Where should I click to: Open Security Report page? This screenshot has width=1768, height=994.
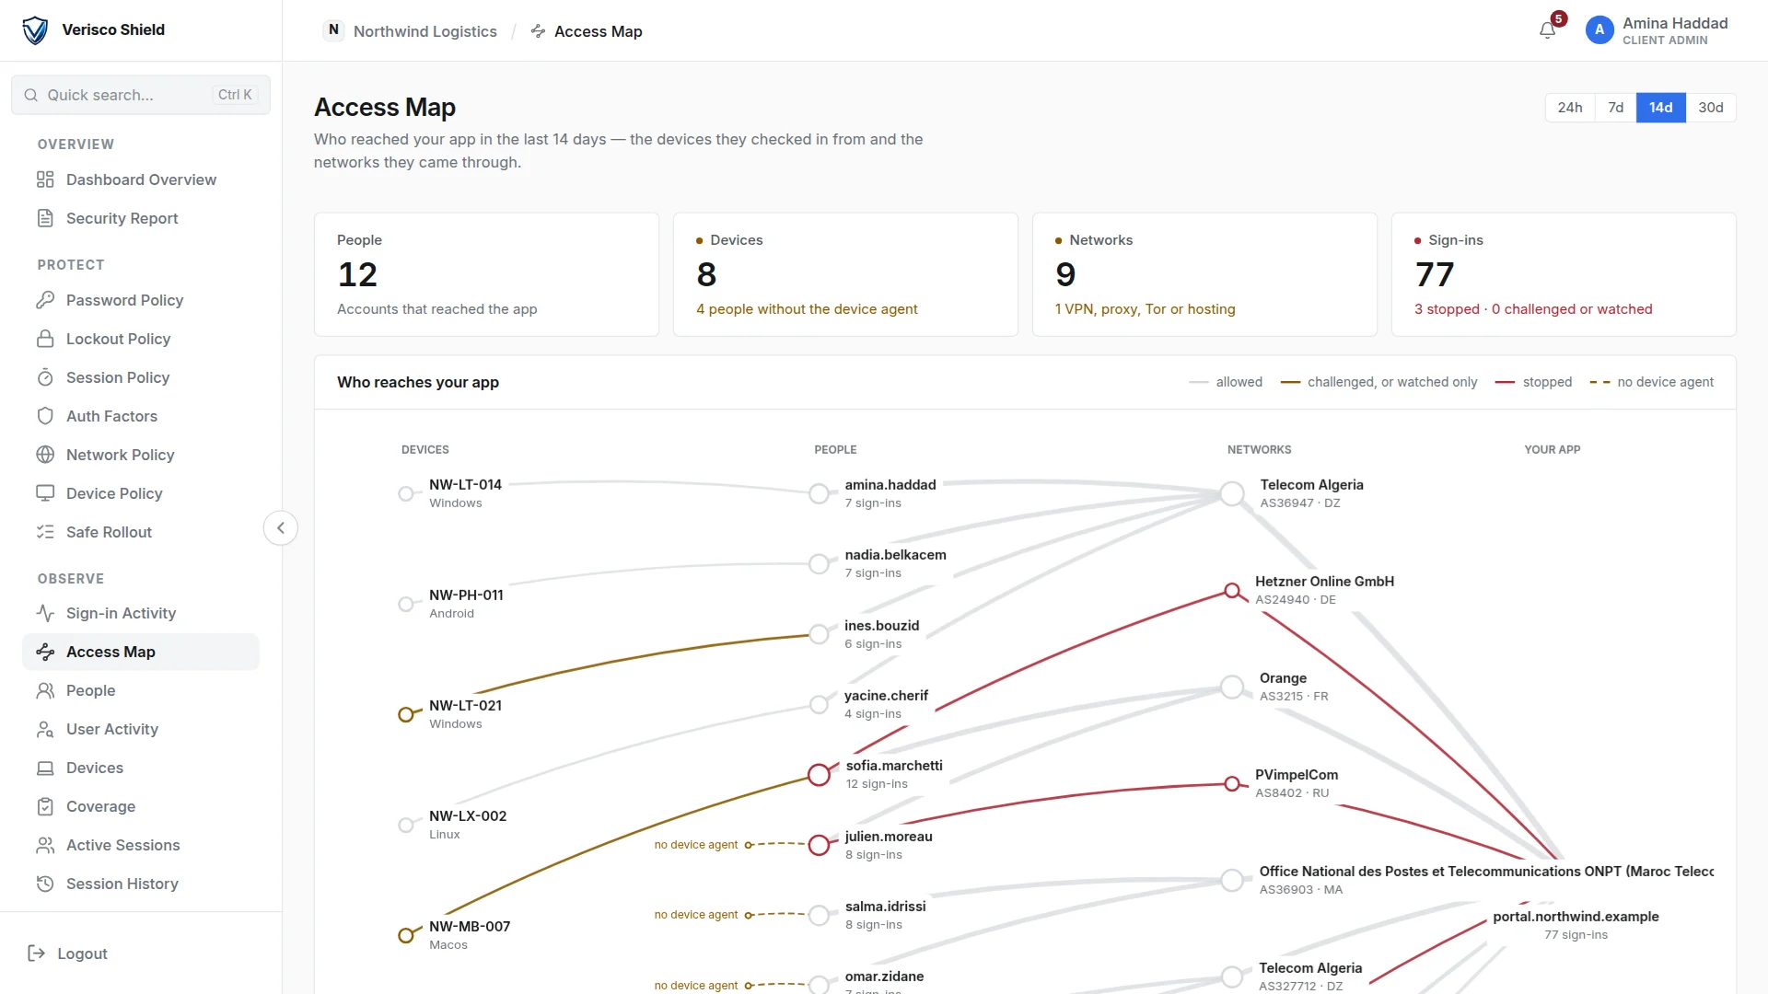tap(141, 218)
